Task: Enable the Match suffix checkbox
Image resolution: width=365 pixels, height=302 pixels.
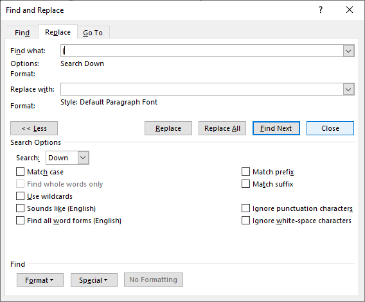Action: pyautogui.click(x=246, y=184)
